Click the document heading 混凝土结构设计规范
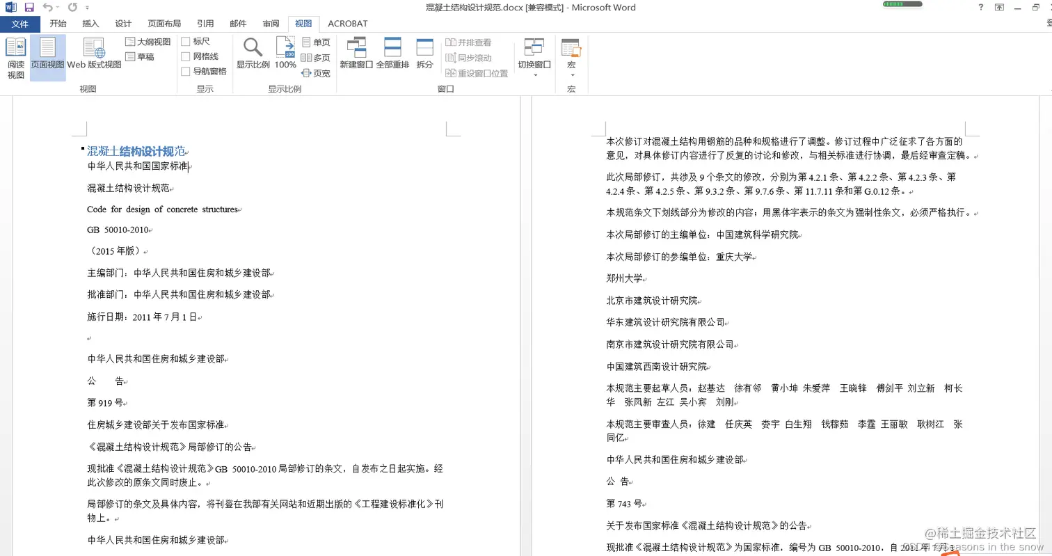 pos(136,151)
